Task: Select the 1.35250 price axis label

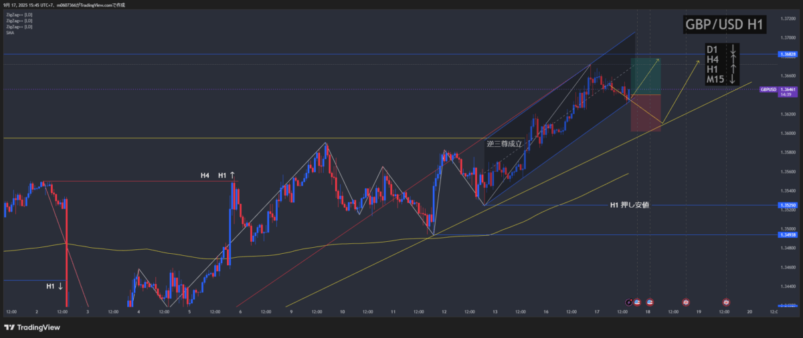Action: [786, 206]
